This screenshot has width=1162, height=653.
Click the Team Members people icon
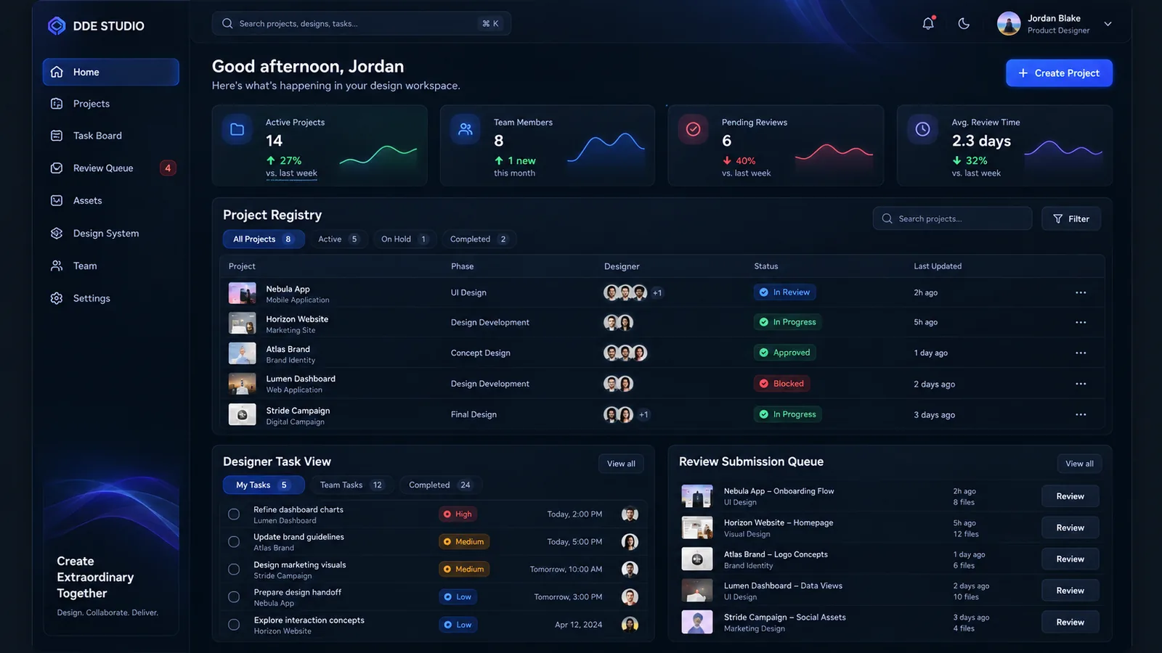coord(466,129)
